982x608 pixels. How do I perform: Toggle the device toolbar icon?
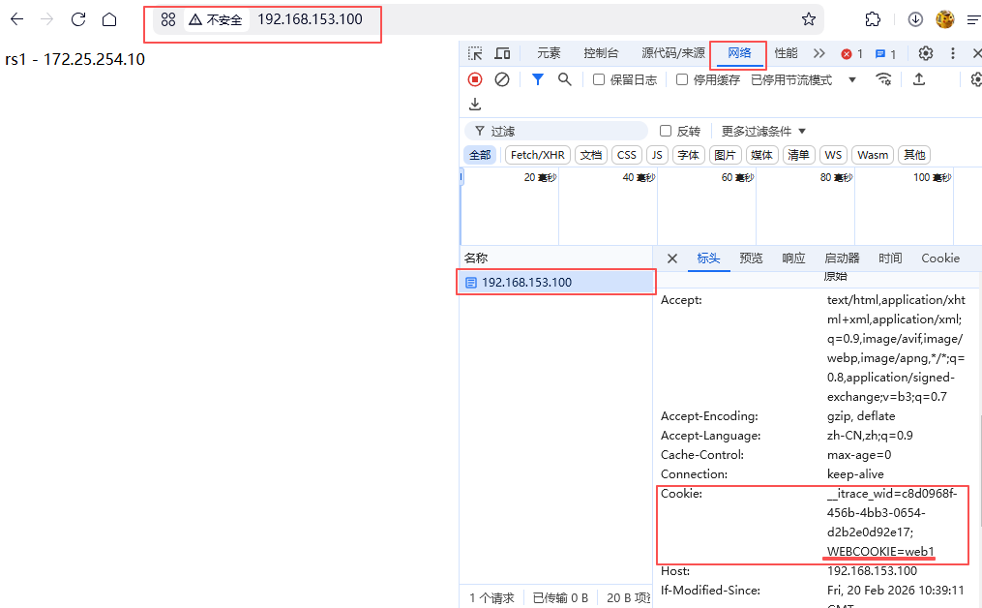(x=502, y=54)
